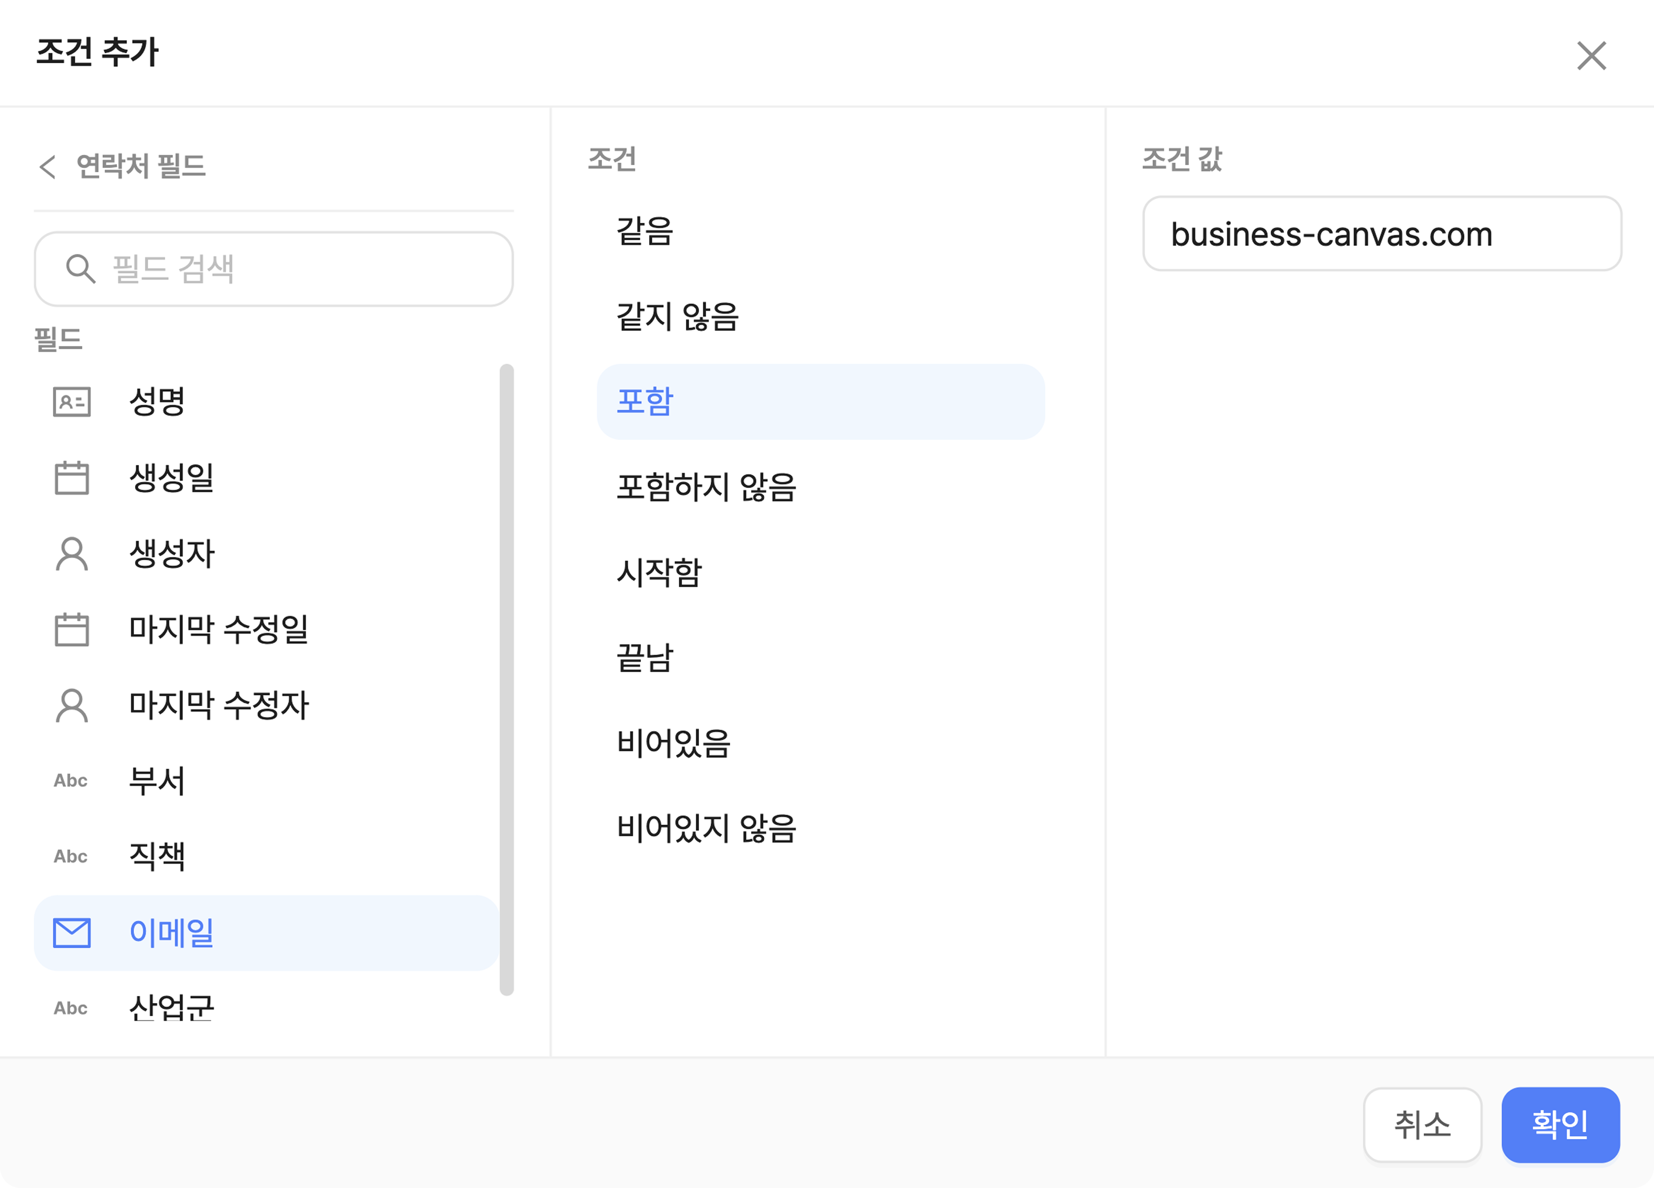The height and width of the screenshot is (1188, 1654).
Task: Click the person icon beside 마지막 수정자
Action: (71, 705)
